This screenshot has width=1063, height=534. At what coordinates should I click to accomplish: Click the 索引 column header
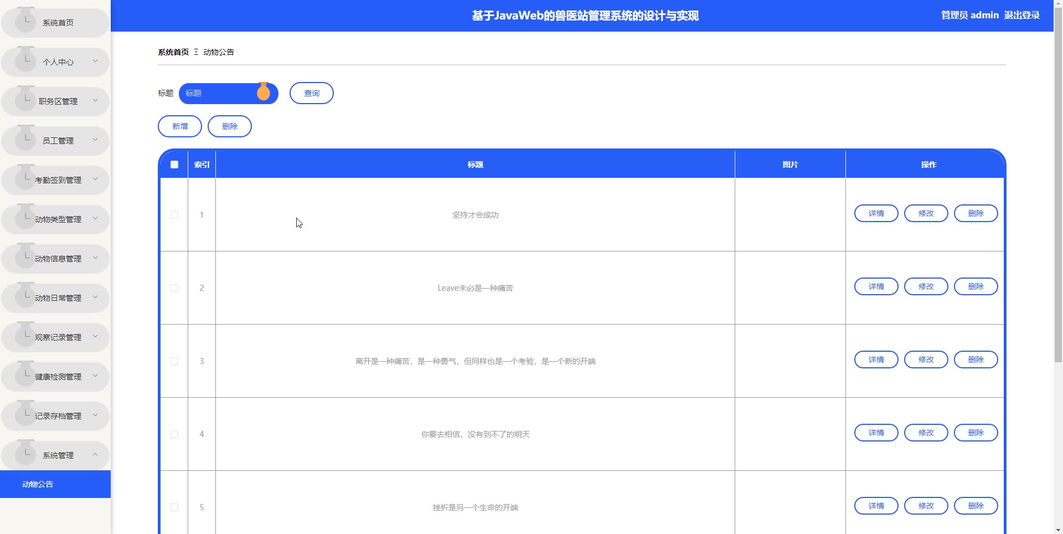(x=202, y=165)
